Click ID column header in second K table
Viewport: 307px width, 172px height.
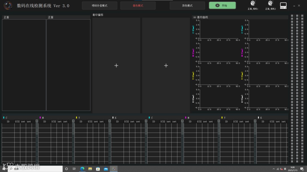coord(263,122)
